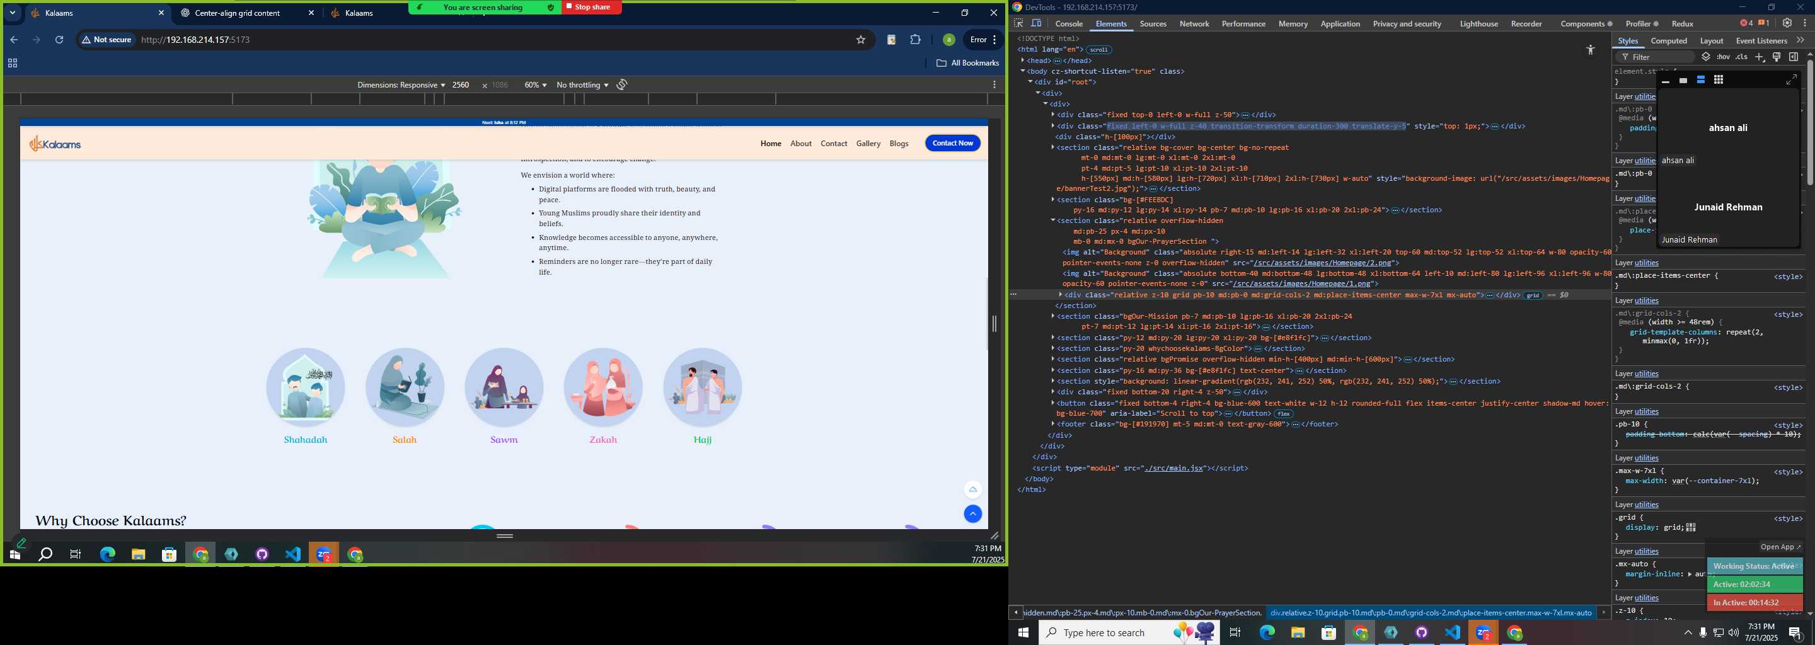Toggle :hov element state panel
This screenshot has height=645, width=1815.
coord(1724,57)
